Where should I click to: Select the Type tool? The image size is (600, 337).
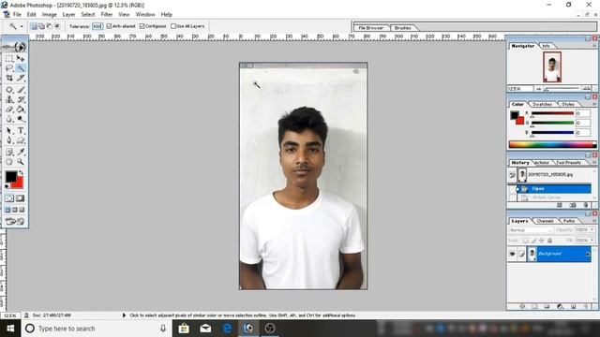tap(21, 131)
